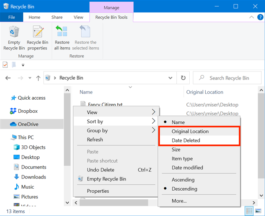Choose More... in sort submenu

pos(199,201)
